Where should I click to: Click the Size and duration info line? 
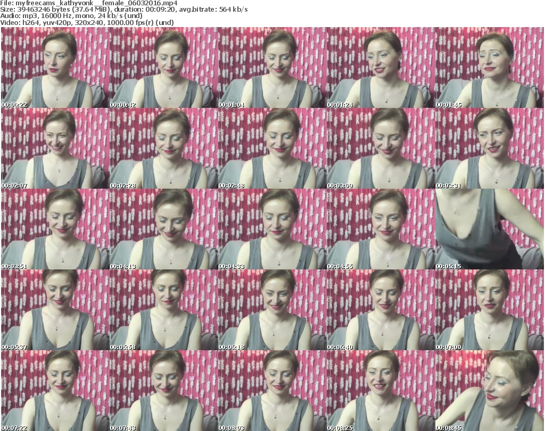point(124,10)
